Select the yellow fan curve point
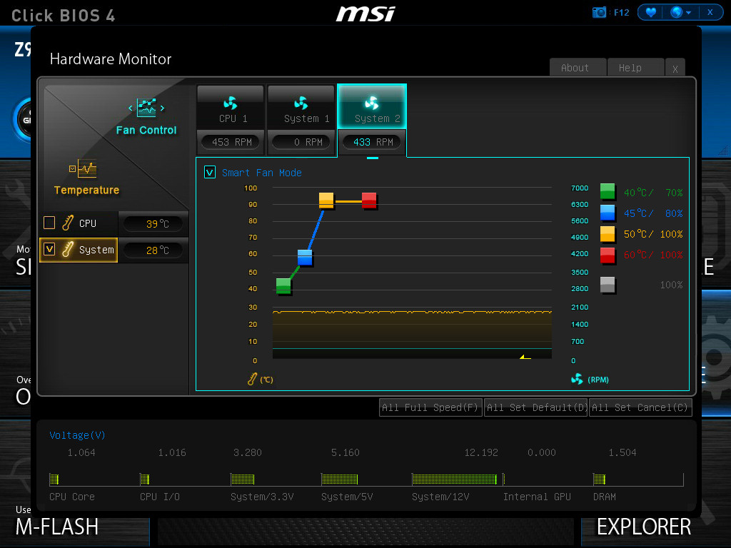The height and width of the screenshot is (548, 731). point(326,201)
